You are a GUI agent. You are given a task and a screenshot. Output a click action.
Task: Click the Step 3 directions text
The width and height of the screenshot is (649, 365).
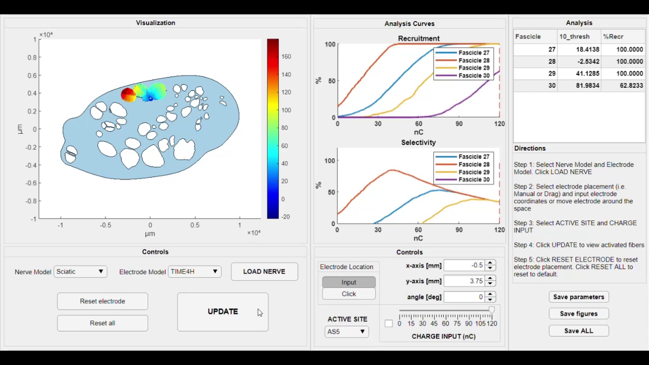(575, 227)
